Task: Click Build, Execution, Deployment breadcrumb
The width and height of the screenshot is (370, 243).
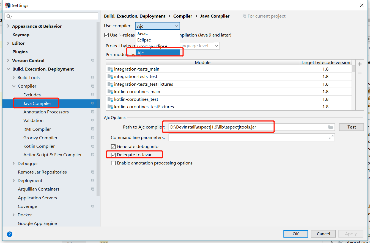Action: point(135,16)
